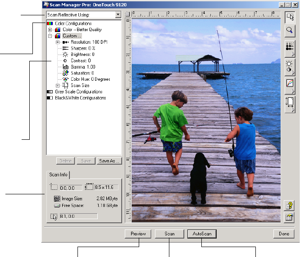Open the brightness and contrast tool
The width and height of the screenshot is (300, 257).
[290, 66]
